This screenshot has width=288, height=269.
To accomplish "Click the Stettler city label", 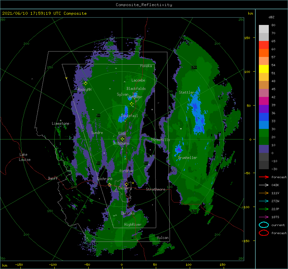I will (x=187, y=92).
